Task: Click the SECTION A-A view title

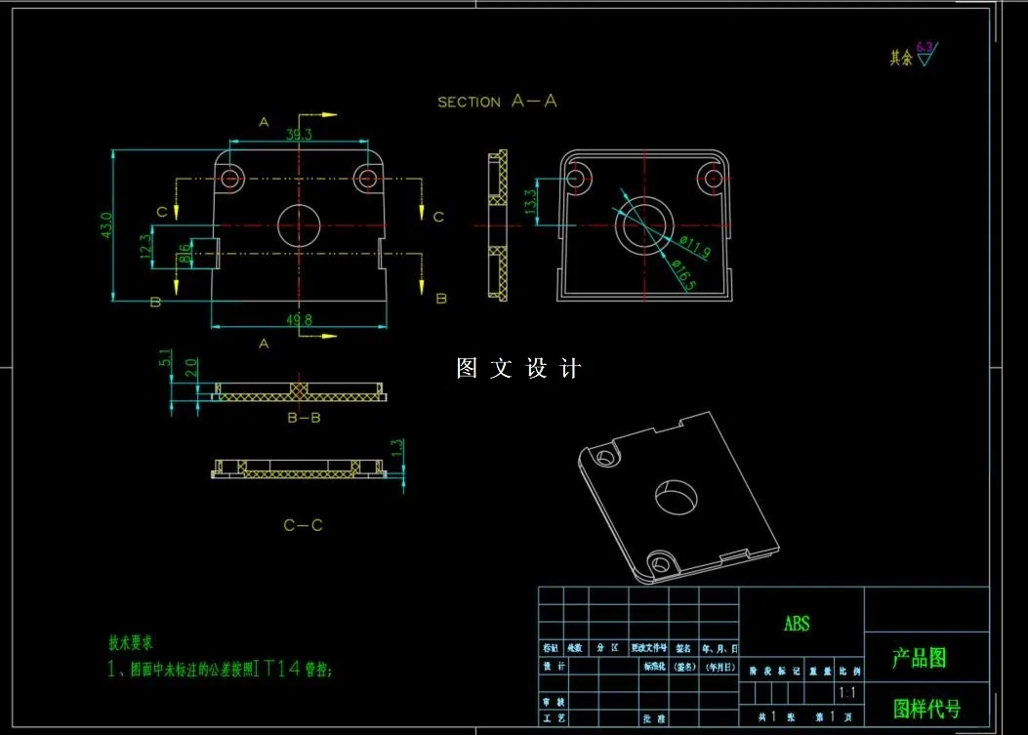Action: [x=496, y=101]
